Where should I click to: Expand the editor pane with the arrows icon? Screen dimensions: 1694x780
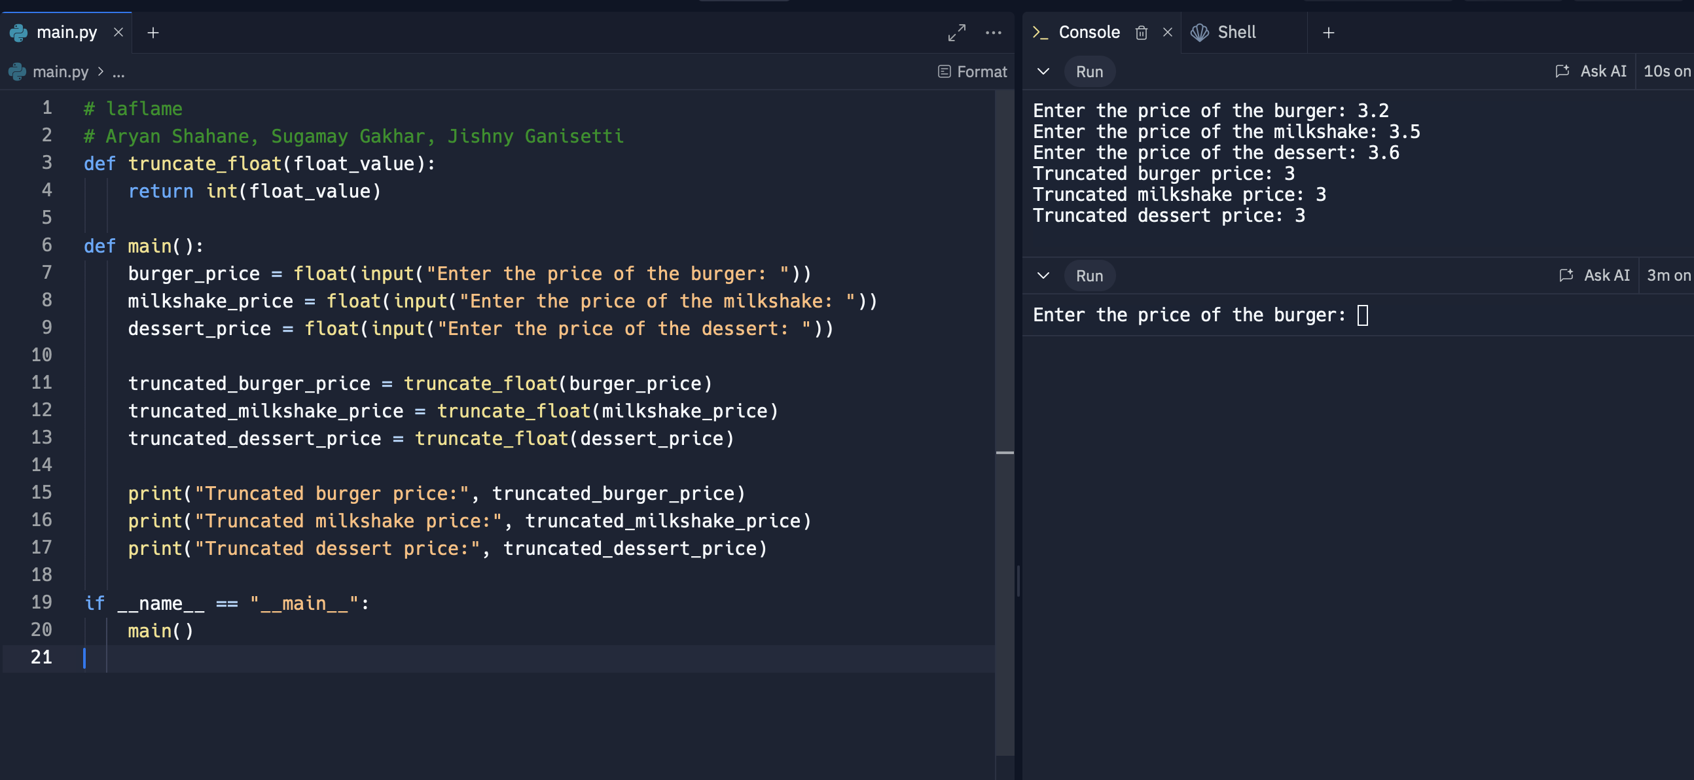tap(956, 32)
